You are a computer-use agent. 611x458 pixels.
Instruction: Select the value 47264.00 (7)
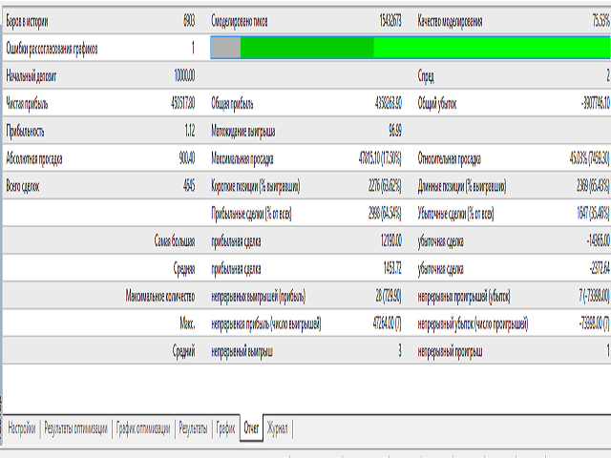point(387,324)
